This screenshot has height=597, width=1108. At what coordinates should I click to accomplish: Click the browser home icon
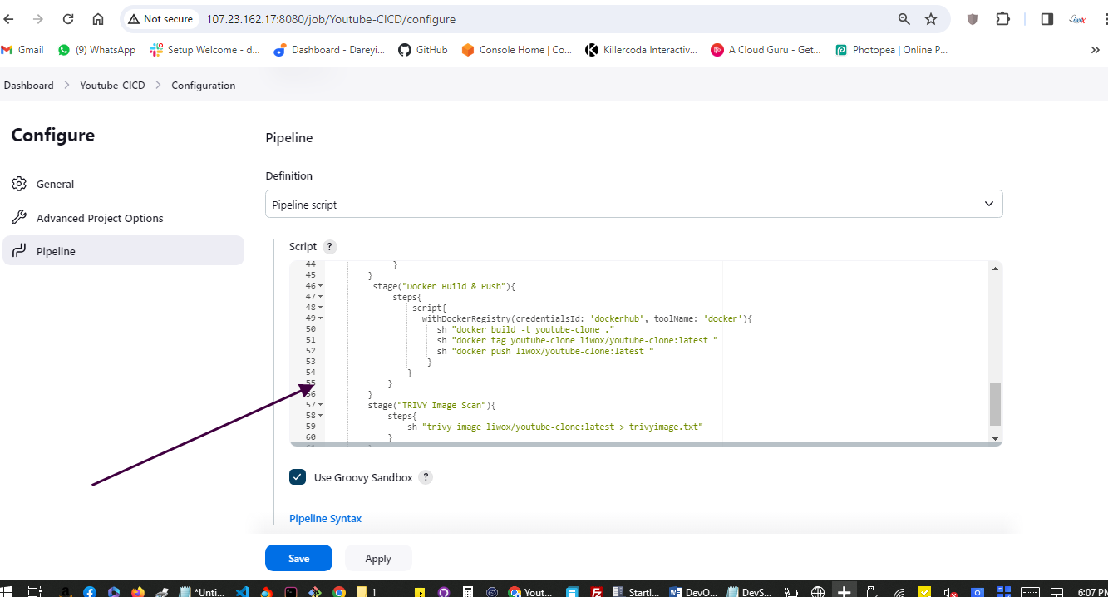[x=98, y=19]
